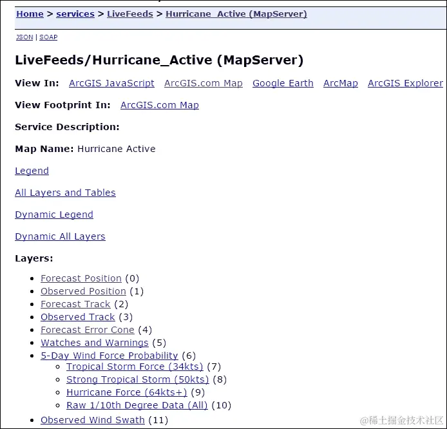Open Observed Position layer (1)

point(83,291)
